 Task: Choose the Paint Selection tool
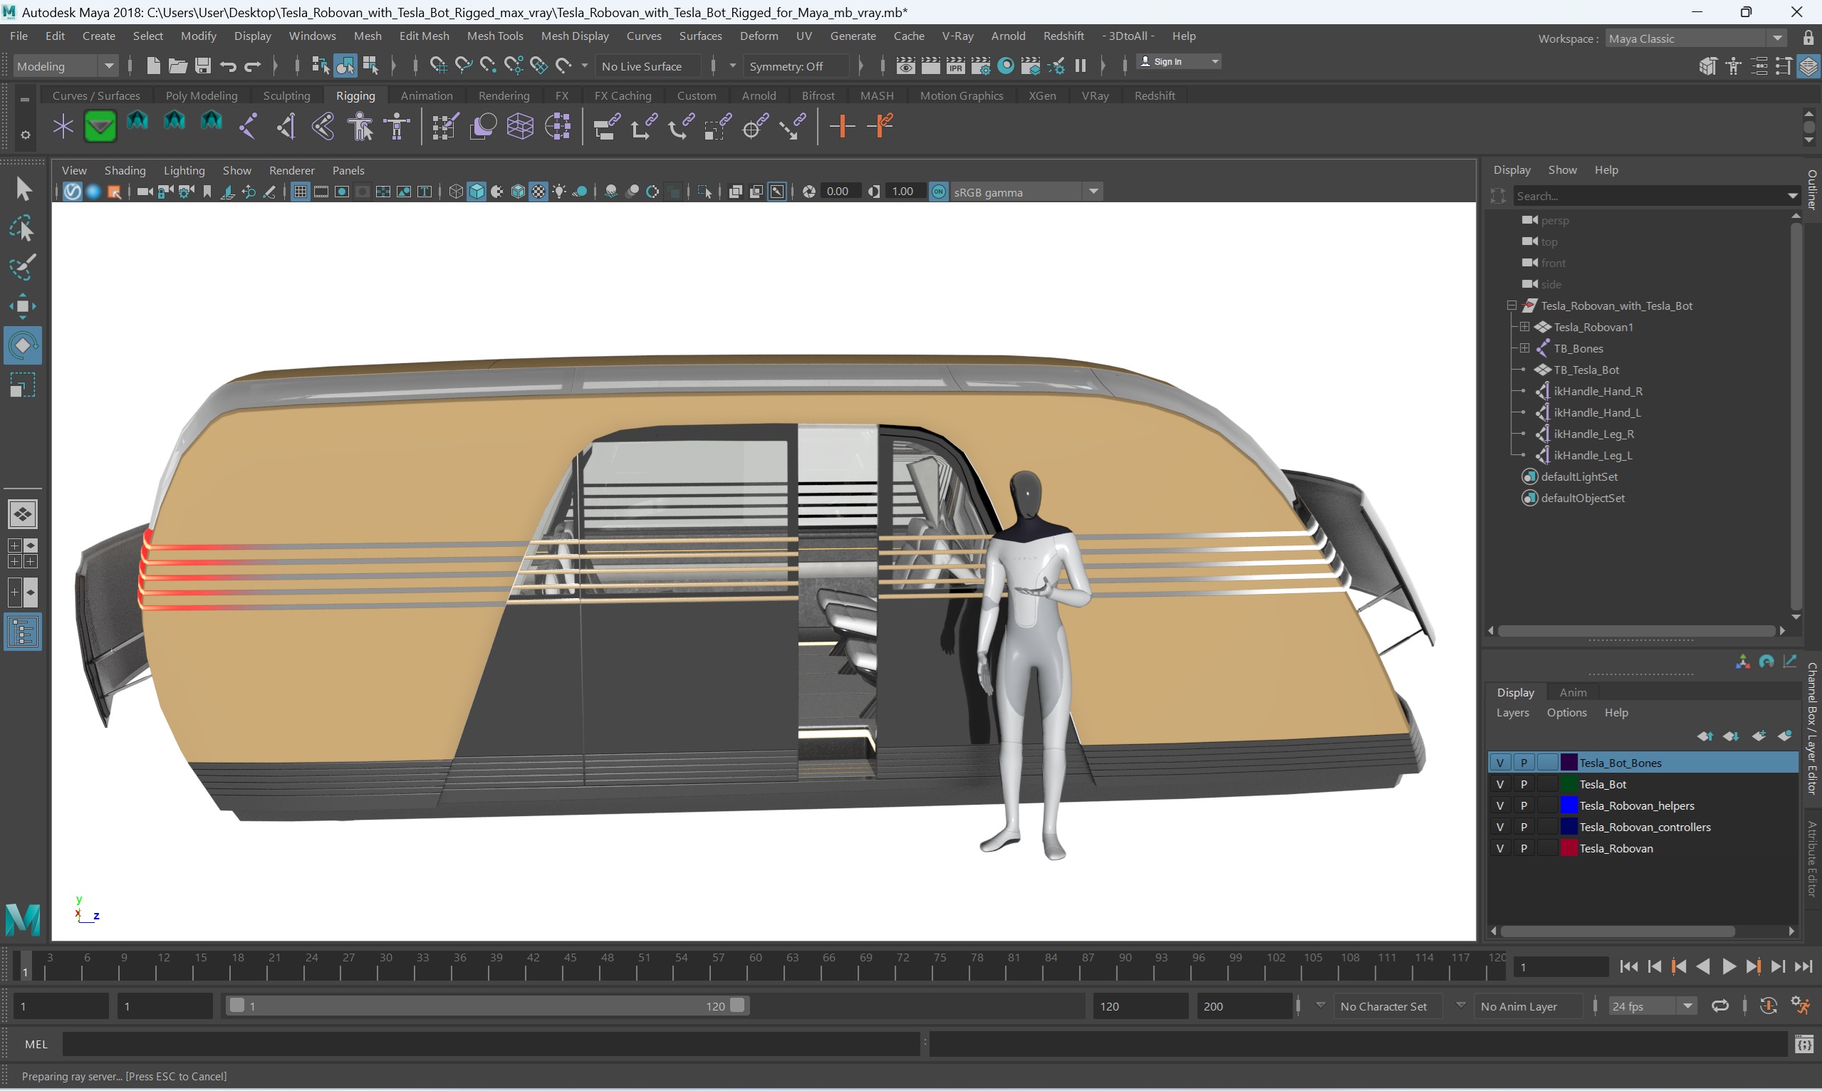(x=23, y=267)
